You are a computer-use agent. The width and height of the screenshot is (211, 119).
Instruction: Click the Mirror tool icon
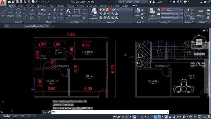coord(50,14)
